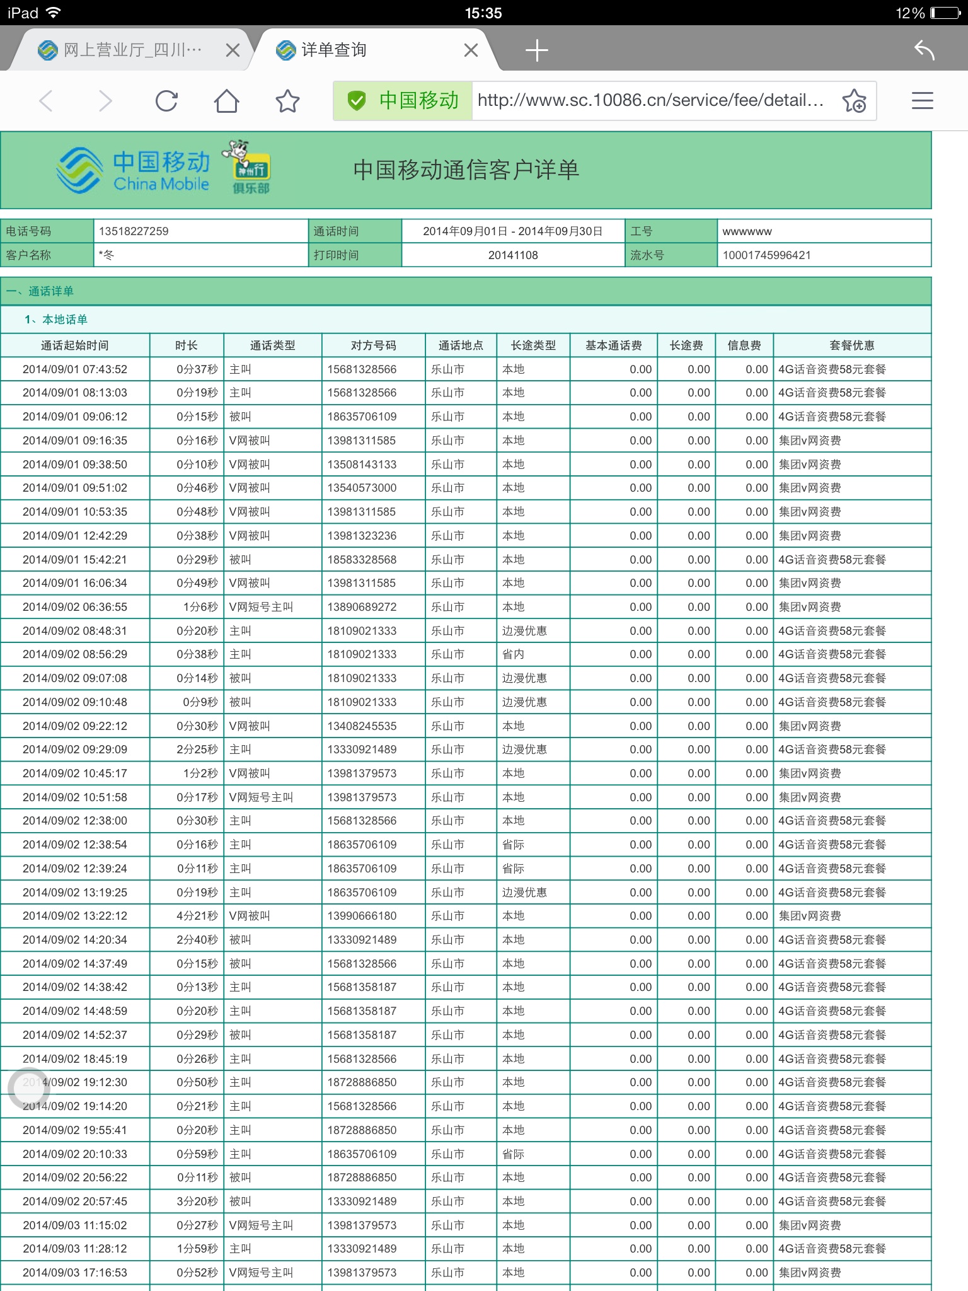
Task: Tap the browser forward arrow
Action: pyautogui.click(x=105, y=101)
